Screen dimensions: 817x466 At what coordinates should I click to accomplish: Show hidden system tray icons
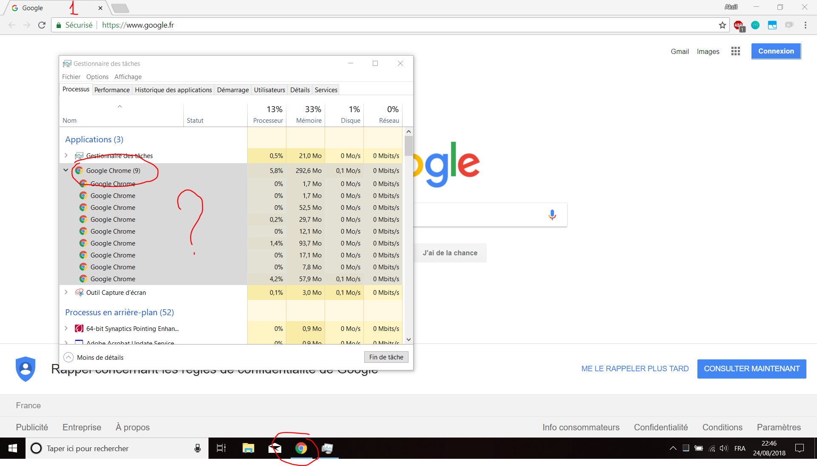[x=673, y=448]
